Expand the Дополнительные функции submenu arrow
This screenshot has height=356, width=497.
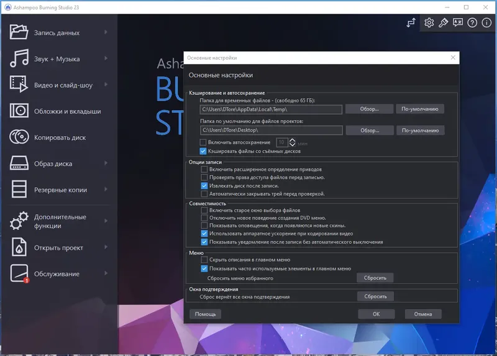click(106, 221)
